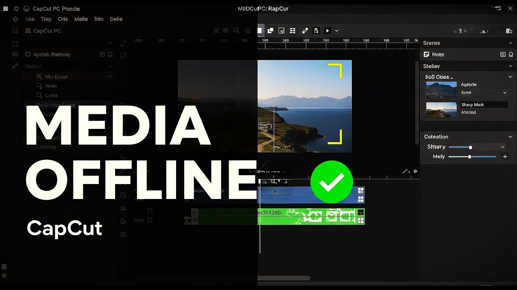Open the Gaod dropdown under Agctcte

(x=484, y=93)
